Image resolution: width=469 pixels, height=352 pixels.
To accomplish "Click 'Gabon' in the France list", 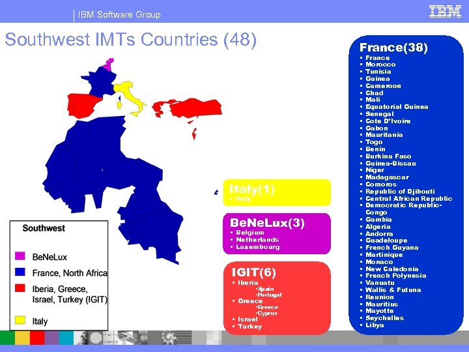I will 377,128.
